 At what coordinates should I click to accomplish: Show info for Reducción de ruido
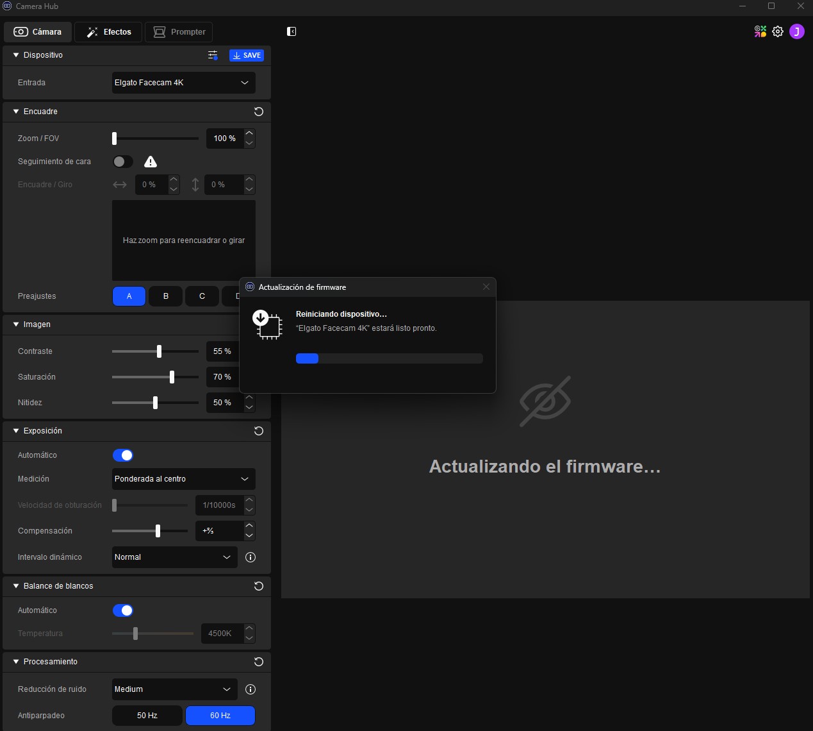250,689
